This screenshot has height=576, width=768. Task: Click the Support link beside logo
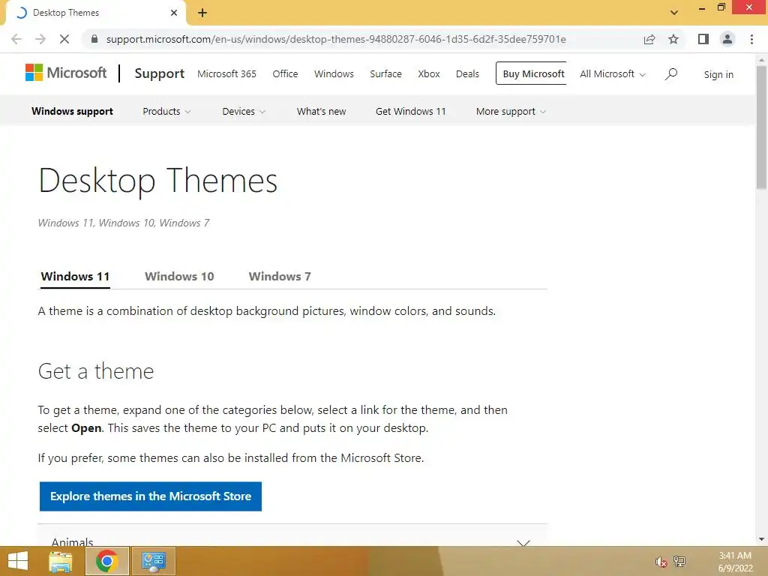160,73
